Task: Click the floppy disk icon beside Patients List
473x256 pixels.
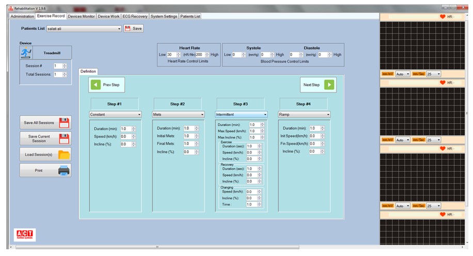Action: [x=128, y=28]
